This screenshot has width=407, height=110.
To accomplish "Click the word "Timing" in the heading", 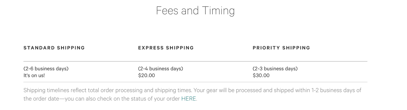I will point(218,11).
